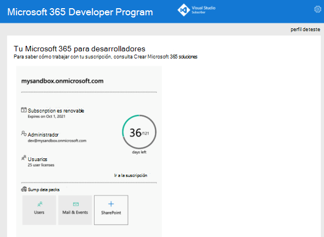Select the mysandbox.onmicrosoft.com domain heading

pyautogui.click(x=62, y=81)
